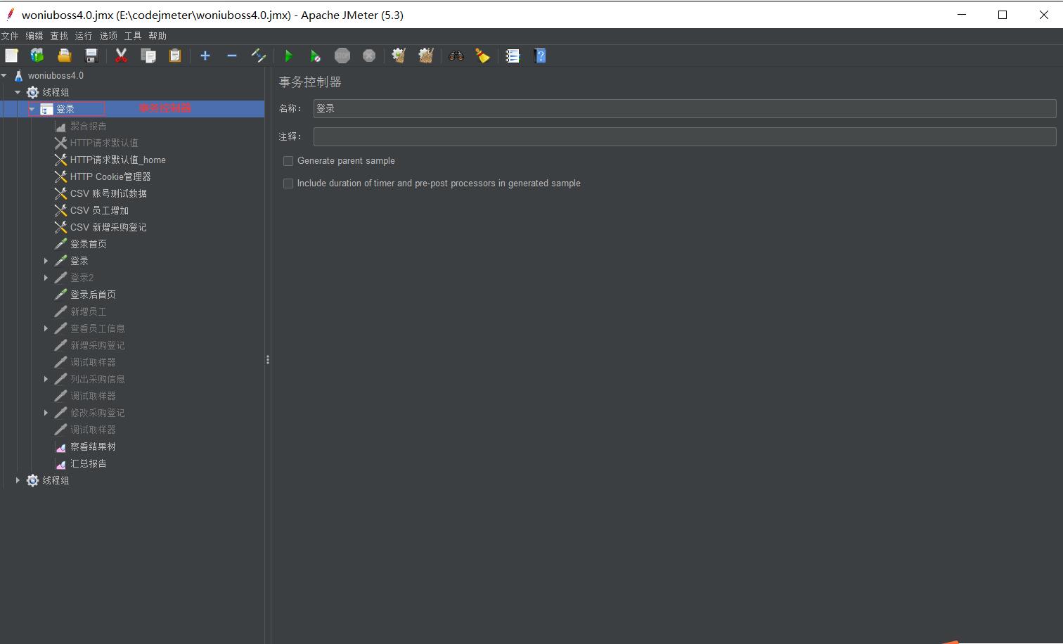Open the 帮助 menu
Viewport: 1063px width, 644px height.
tap(157, 36)
